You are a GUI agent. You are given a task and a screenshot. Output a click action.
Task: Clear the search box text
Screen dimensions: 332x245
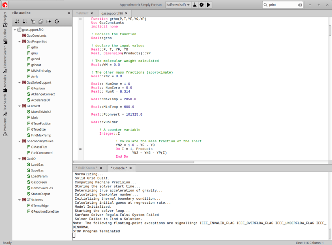tap(300, 5)
